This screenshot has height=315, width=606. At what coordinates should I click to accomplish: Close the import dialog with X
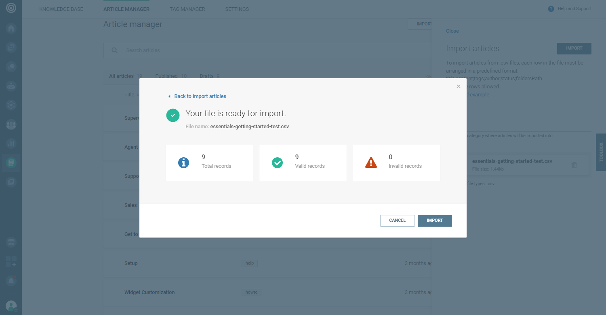point(458,86)
